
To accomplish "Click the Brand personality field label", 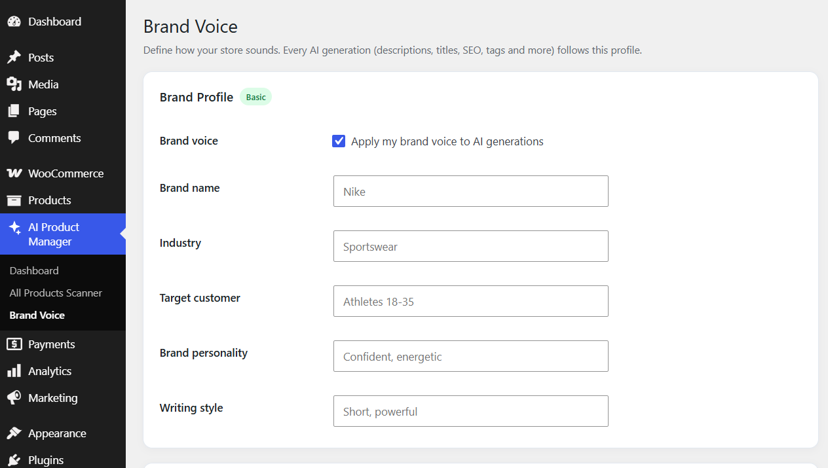I will tap(204, 353).
